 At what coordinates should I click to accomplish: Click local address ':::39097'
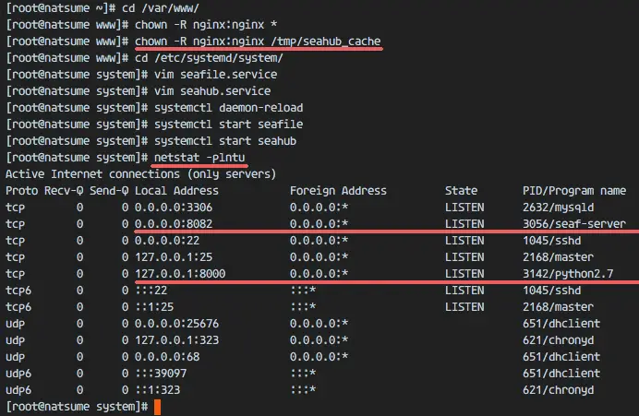160,374
